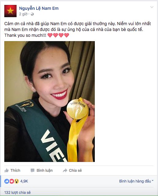Viewport: 158px width, 196px height.
Task: Select Chia sẻ to share the post
Action: [72, 170]
